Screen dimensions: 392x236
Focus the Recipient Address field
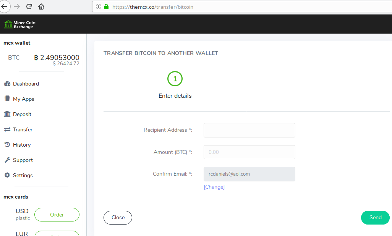coord(249,130)
